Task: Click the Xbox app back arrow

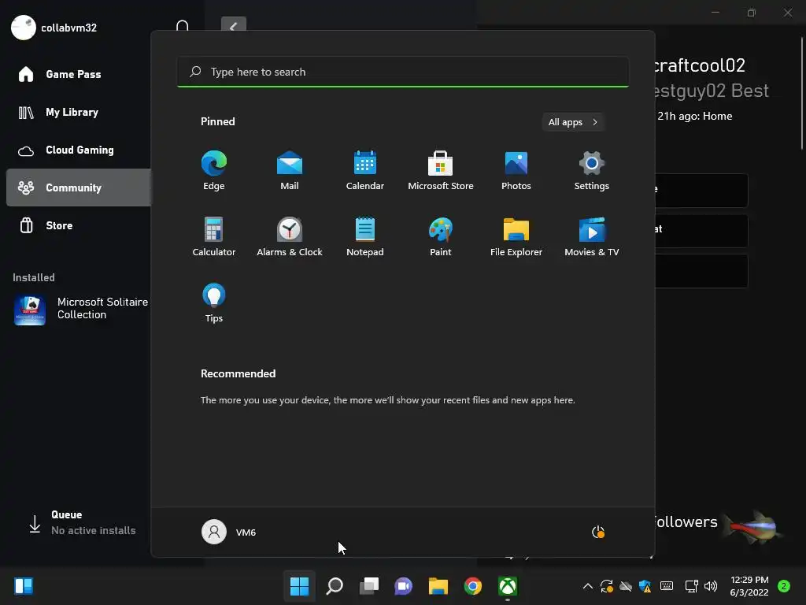Action: (233, 24)
